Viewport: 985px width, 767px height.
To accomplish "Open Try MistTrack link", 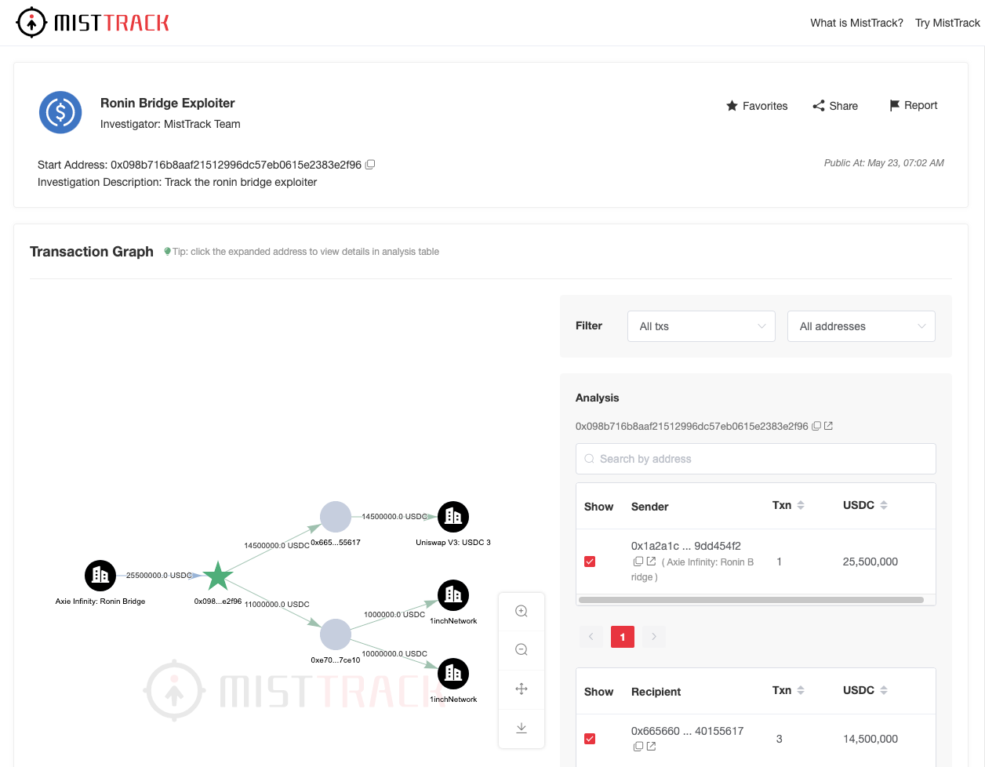I will click(x=947, y=23).
